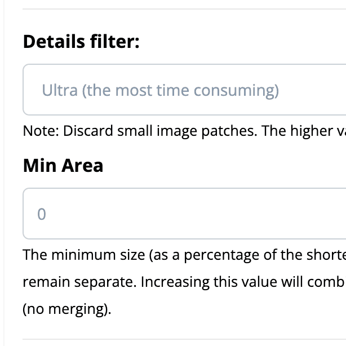Select the "Ultra (the most time consuming)" text

160,90
